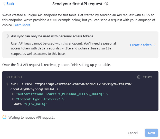Click the Next button

click(x=151, y=133)
